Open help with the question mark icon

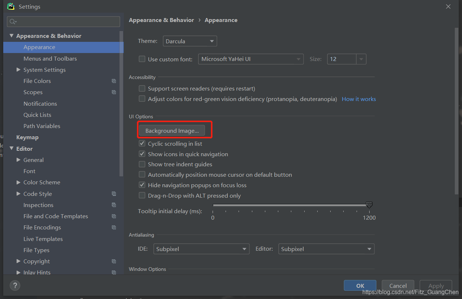tap(15, 286)
